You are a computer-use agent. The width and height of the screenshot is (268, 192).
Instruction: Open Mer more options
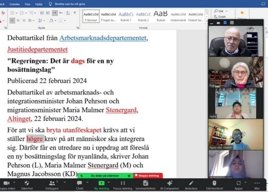pos(257,185)
